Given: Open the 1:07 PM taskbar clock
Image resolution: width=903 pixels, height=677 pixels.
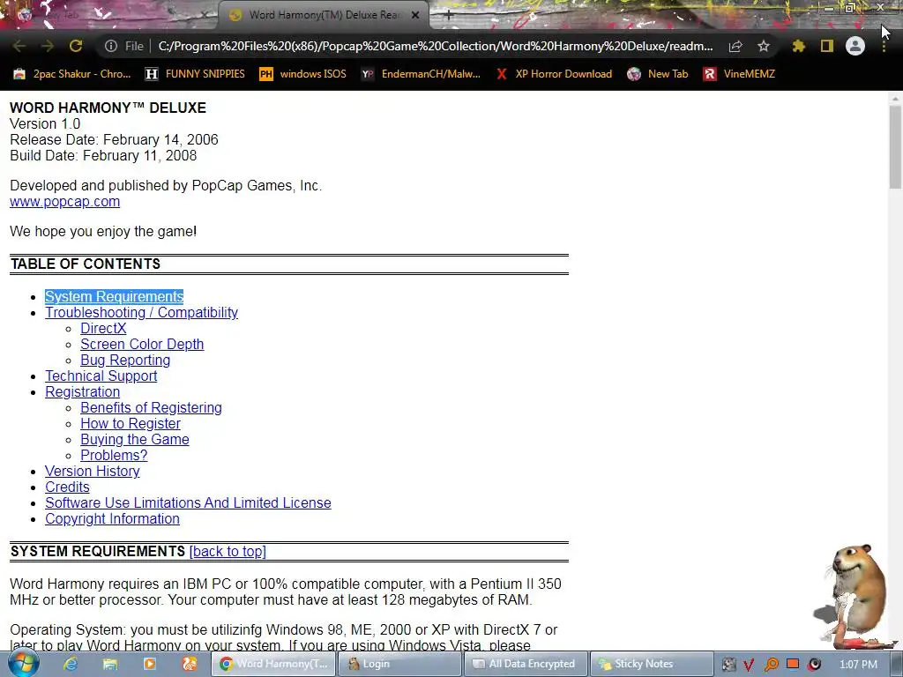Looking at the screenshot, I should tap(859, 665).
